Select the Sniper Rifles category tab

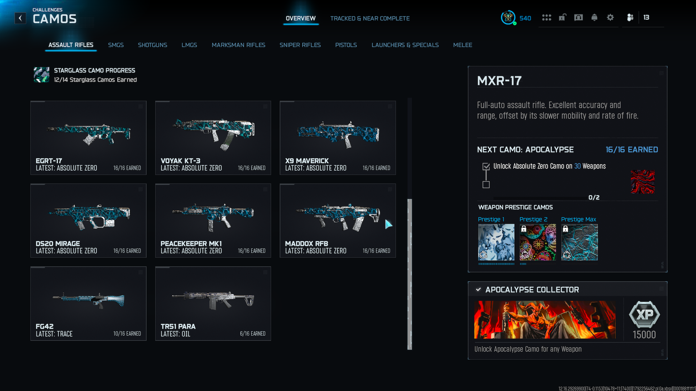click(x=300, y=45)
